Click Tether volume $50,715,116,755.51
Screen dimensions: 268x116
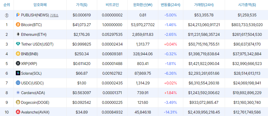204,44
